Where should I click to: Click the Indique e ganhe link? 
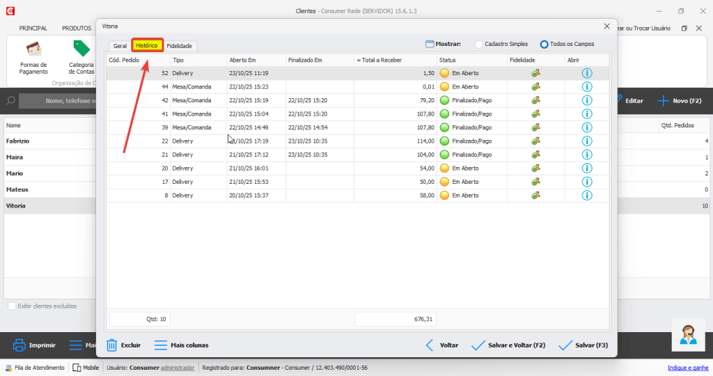pos(687,368)
